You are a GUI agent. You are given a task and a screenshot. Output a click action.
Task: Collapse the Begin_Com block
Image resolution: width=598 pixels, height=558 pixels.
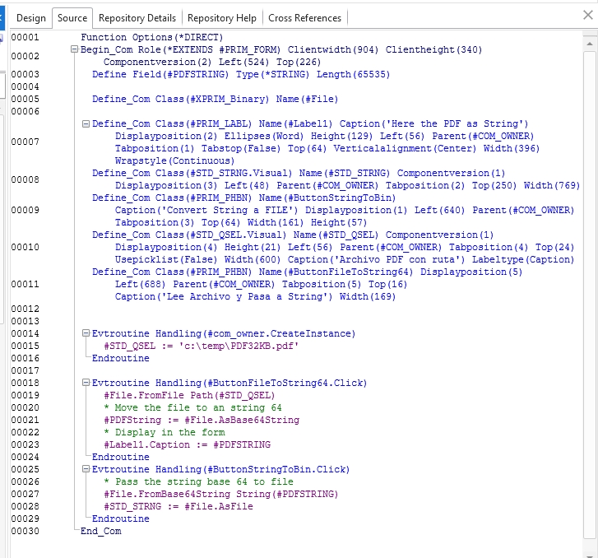(74, 49)
